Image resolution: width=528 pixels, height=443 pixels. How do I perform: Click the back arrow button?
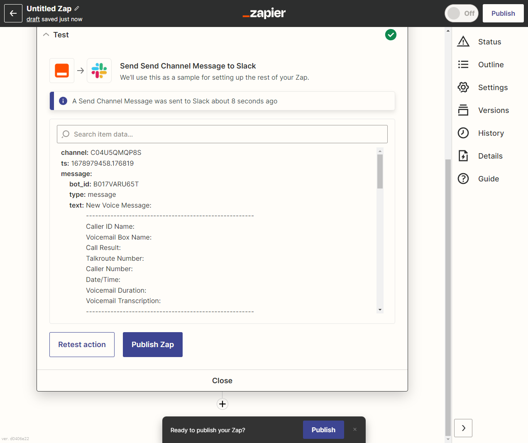(13, 13)
